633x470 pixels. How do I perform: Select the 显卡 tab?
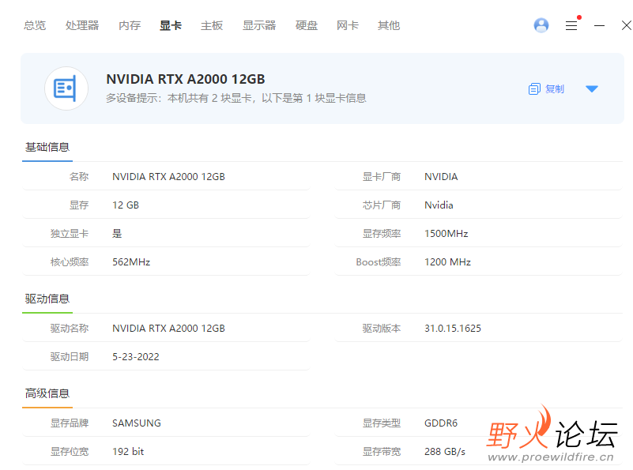171,25
